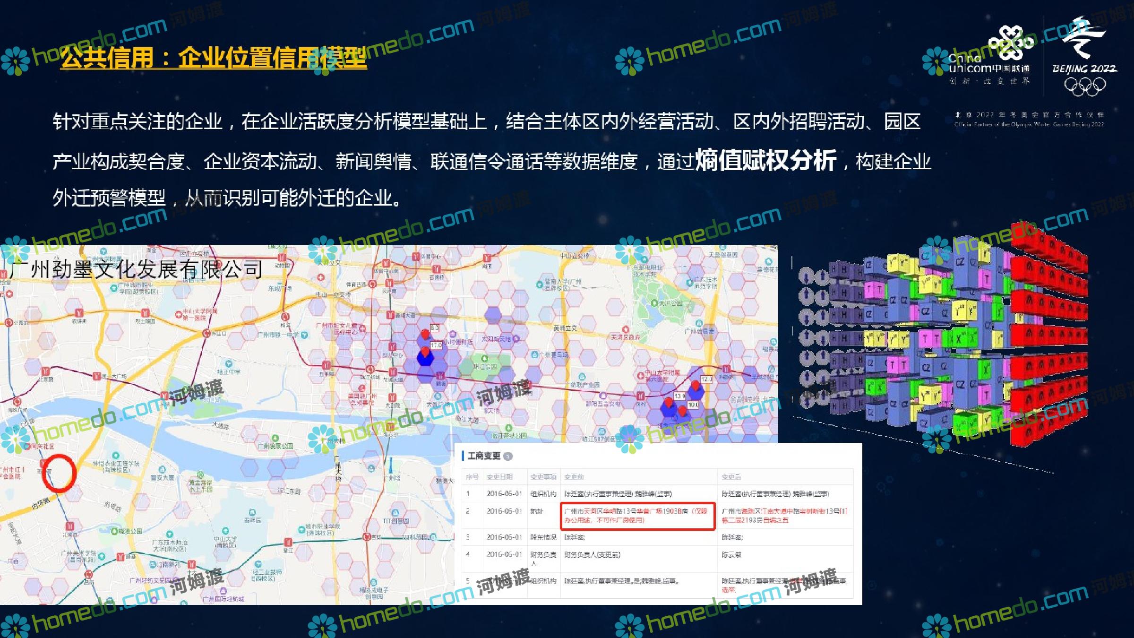Click the Beijing 2022 Olympic emblem
This screenshot has height=638, width=1134.
click(x=1084, y=54)
